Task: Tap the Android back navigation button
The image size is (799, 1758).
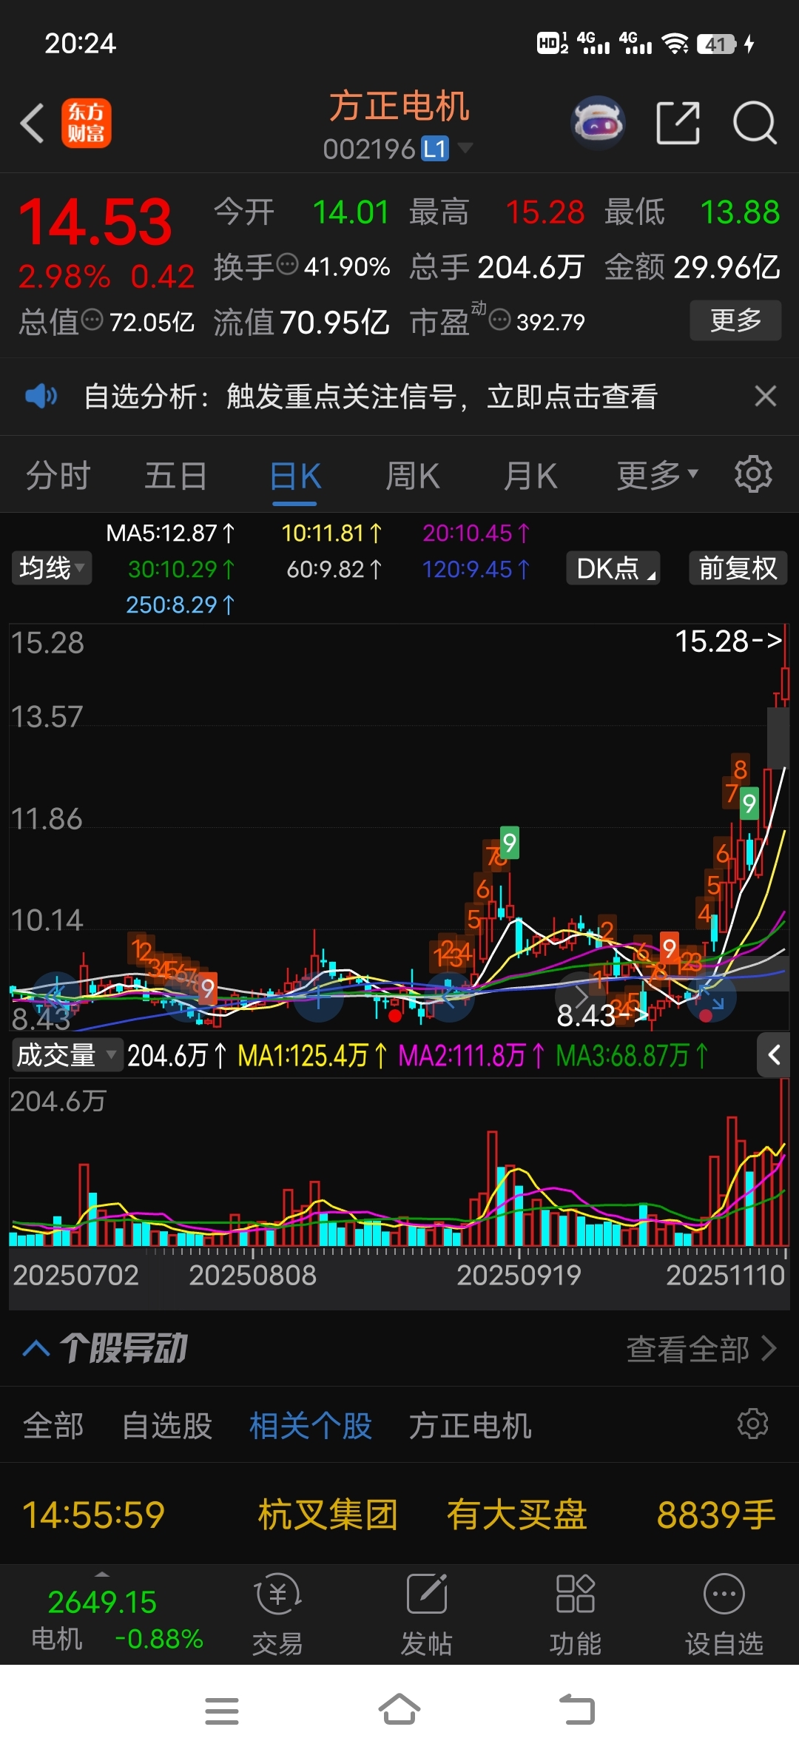Action: 577,1709
